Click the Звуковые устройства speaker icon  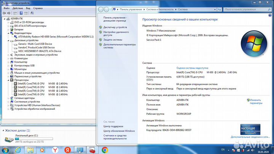pos(12,55)
